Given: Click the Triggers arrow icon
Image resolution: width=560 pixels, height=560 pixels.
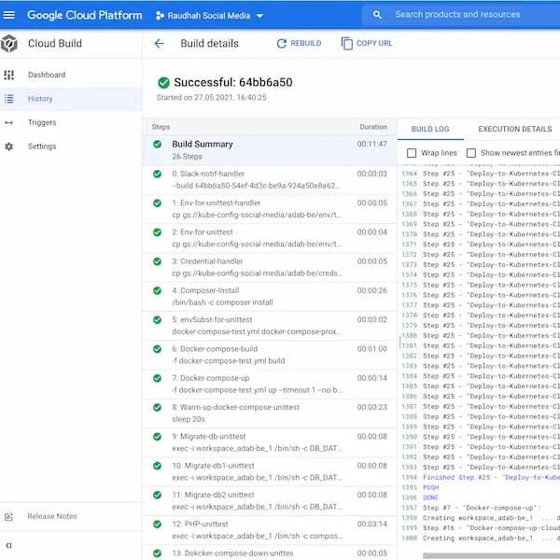Looking at the screenshot, I should [x=9, y=122].
